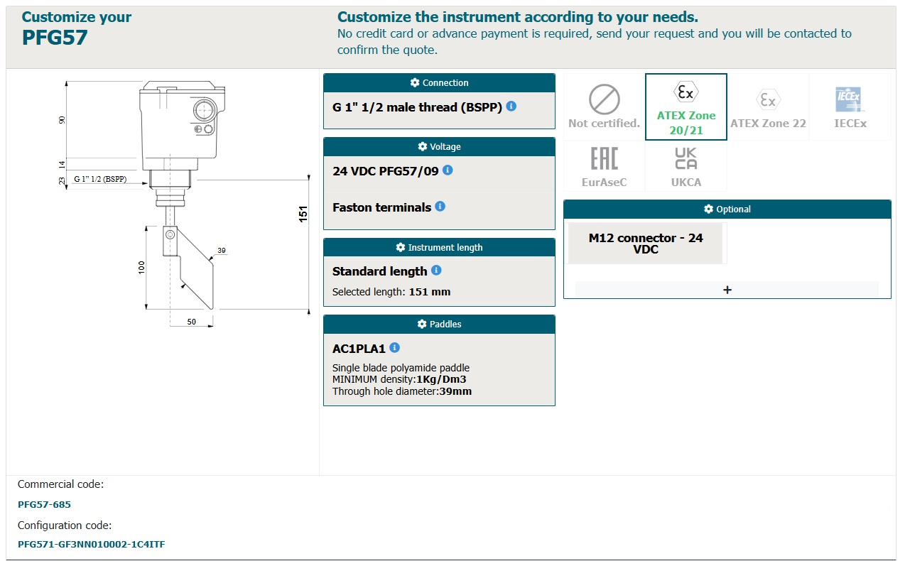
Task: Click info icon next to Faston terminals
Action: 440,207
